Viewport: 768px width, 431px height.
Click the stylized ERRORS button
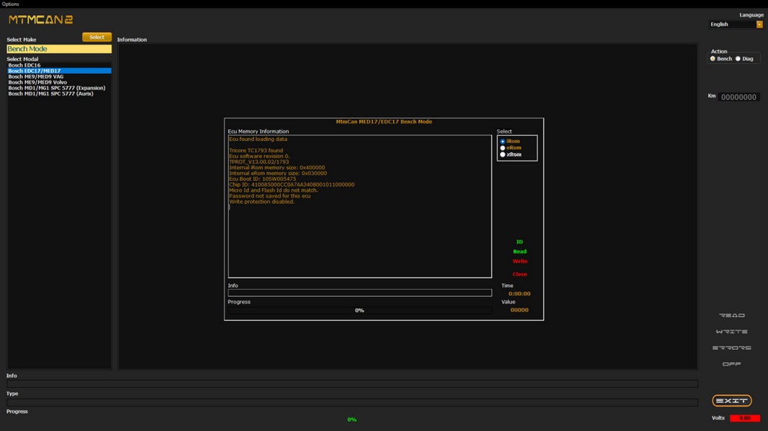tap(732, 348)
